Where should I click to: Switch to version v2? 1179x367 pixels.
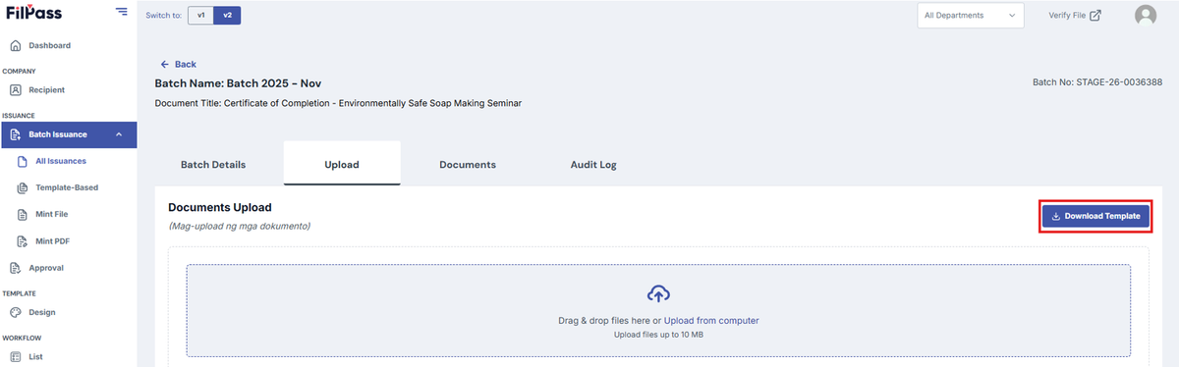227,16
